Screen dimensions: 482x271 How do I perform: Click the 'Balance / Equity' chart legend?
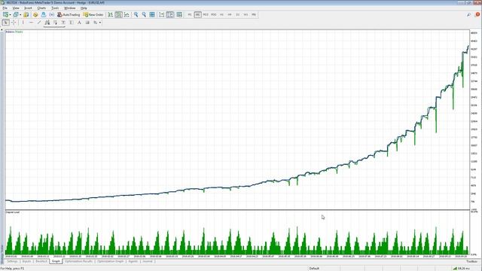tap(14, 32)
